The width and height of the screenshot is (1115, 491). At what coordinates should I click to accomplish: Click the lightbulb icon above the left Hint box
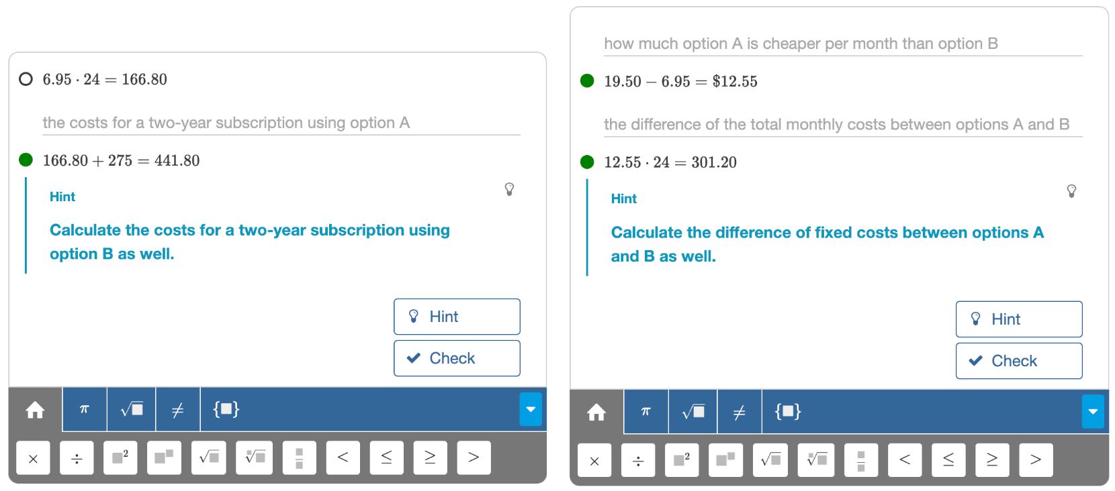tap(509, 190)
